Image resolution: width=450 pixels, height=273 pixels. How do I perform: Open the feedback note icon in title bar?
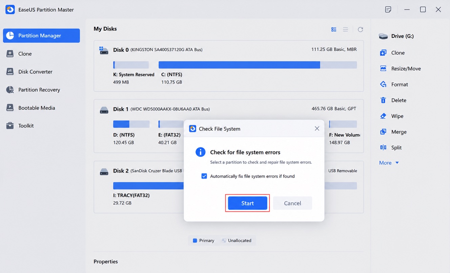[x=388, y=9]
